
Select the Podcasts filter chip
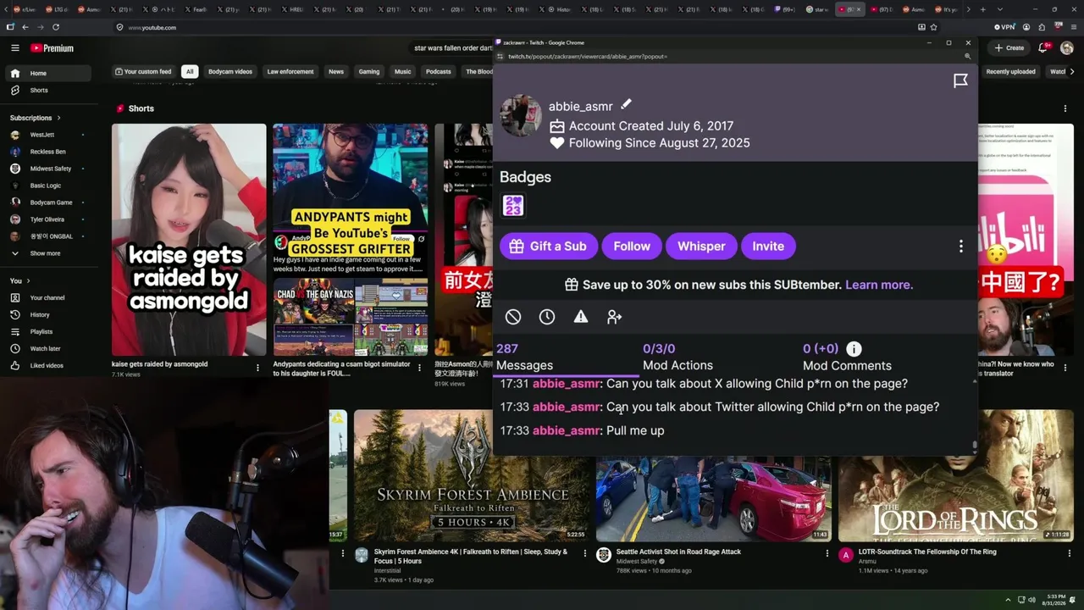click(x=439, y=72)
